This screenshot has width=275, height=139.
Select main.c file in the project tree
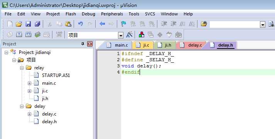[49, 83]
